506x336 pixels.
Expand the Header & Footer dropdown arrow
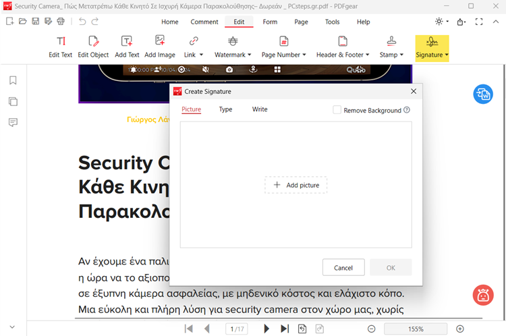pyautogui.click(x=367, y=55)
